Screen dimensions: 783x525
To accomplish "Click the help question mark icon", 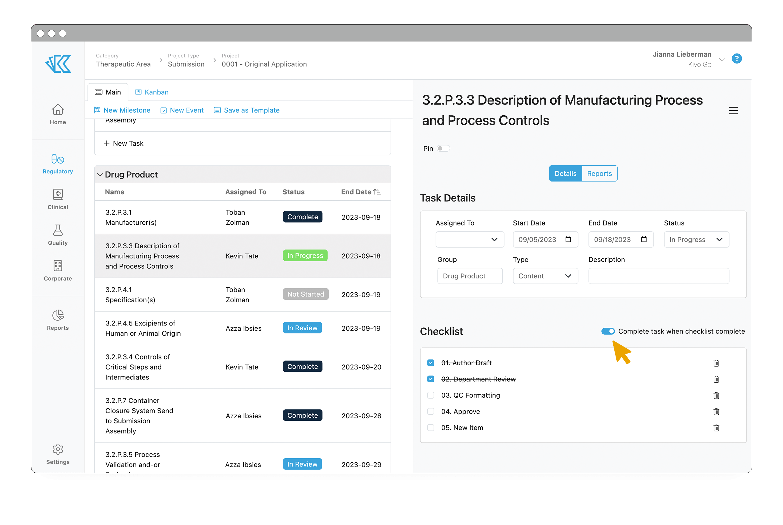I will point(737,59).
